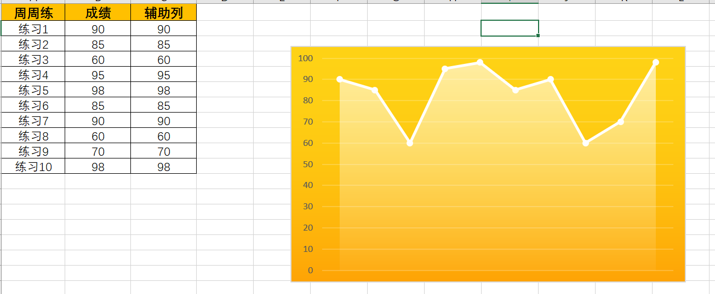This screenshot has height=294, width=715.
Task: Click 辅助列 value 60 in 练习8 row
Action: 163,136
